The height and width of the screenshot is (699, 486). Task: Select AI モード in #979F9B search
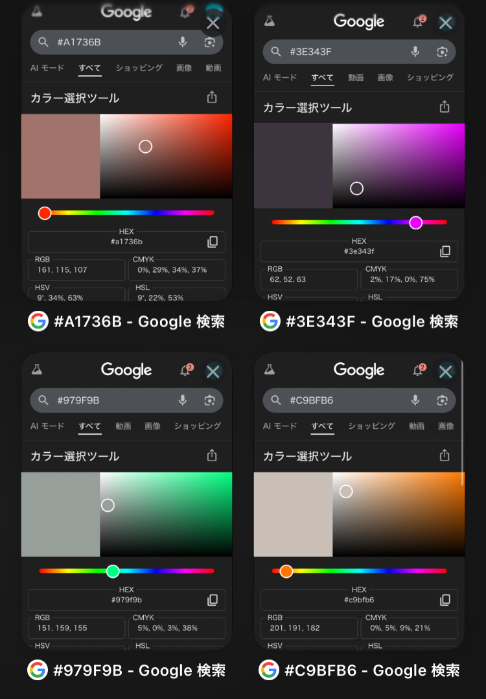tap(47, 426)
